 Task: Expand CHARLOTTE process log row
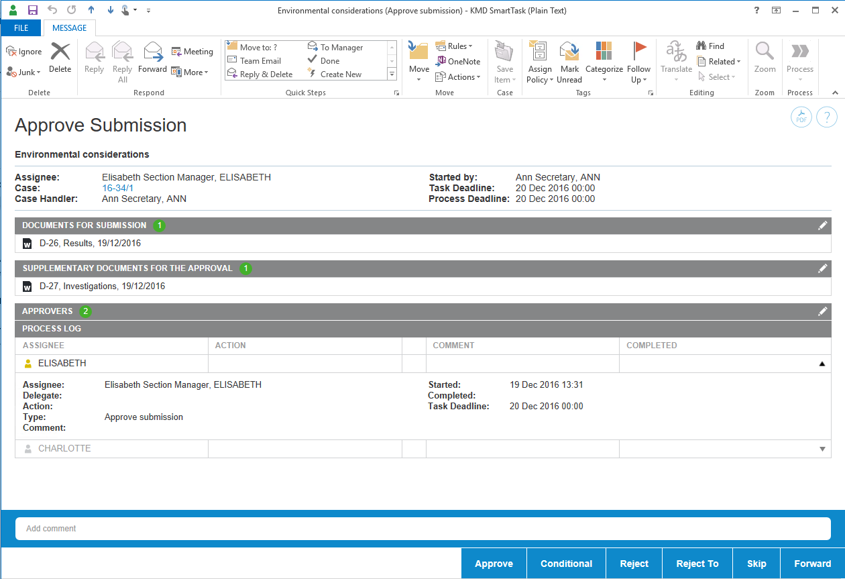(822, 449)
